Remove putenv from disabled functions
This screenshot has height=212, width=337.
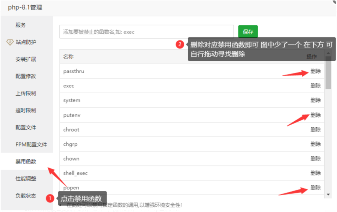tap(315, 115)
